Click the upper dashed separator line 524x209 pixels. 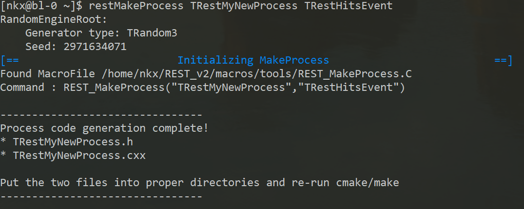[101, 115]
